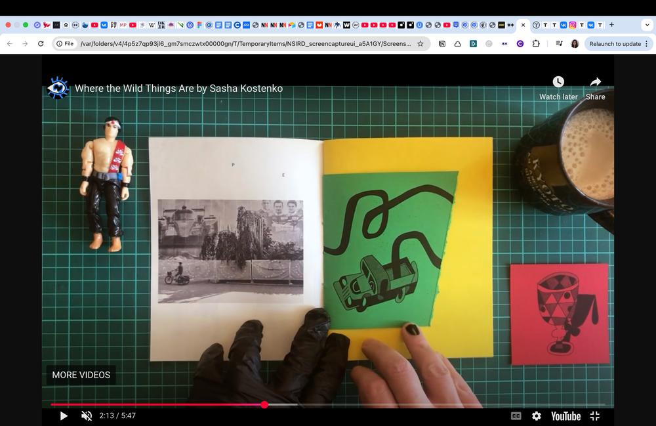Add the video to Watch later
The image size is (656, 426).
[558, 89]
